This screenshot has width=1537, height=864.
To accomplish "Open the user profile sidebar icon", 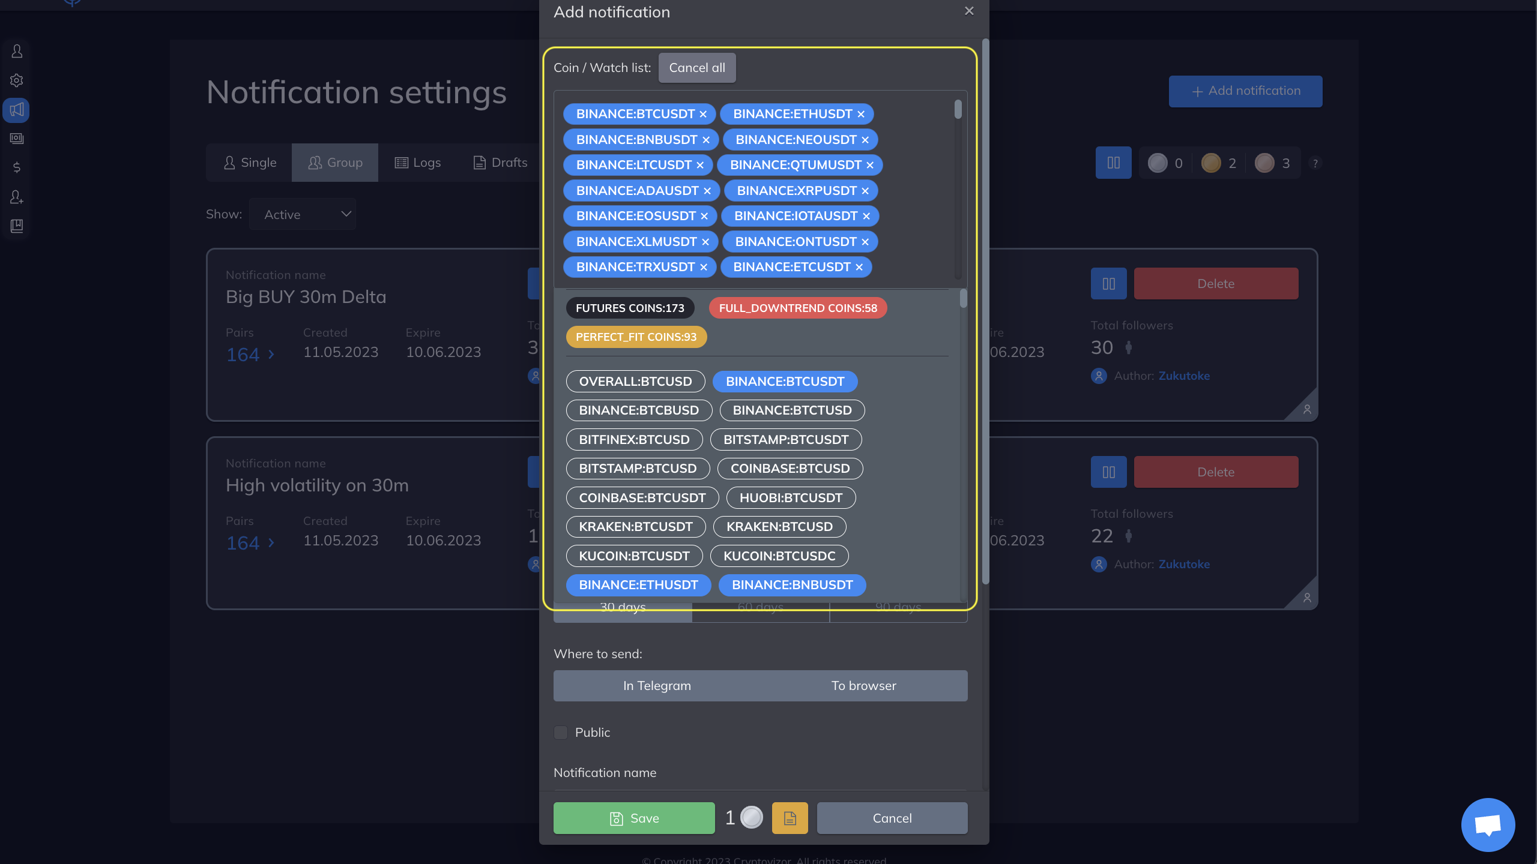I will (17, 52).
